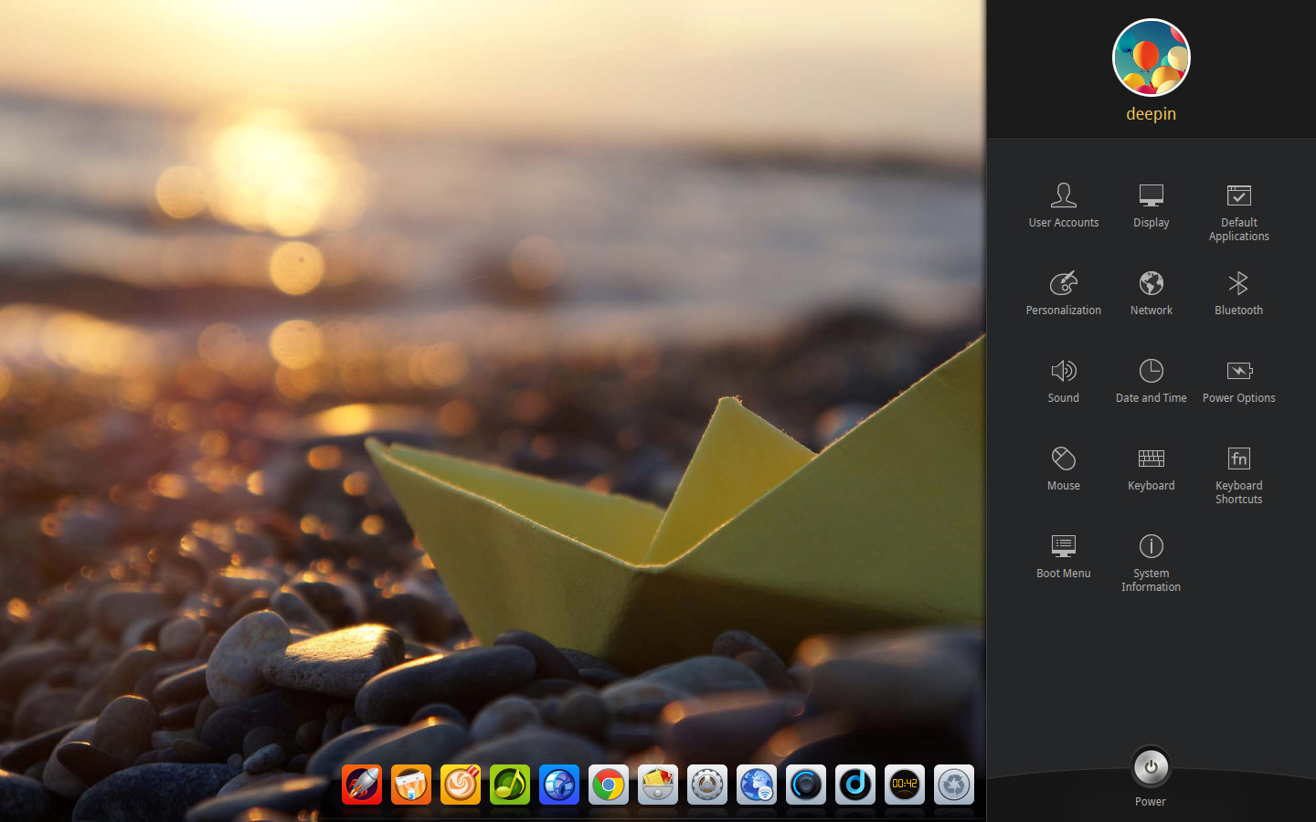Open file manager drawer icon in dock
Screen dimensions: 1316x822
pyautogui.click(x=658, y=785)
